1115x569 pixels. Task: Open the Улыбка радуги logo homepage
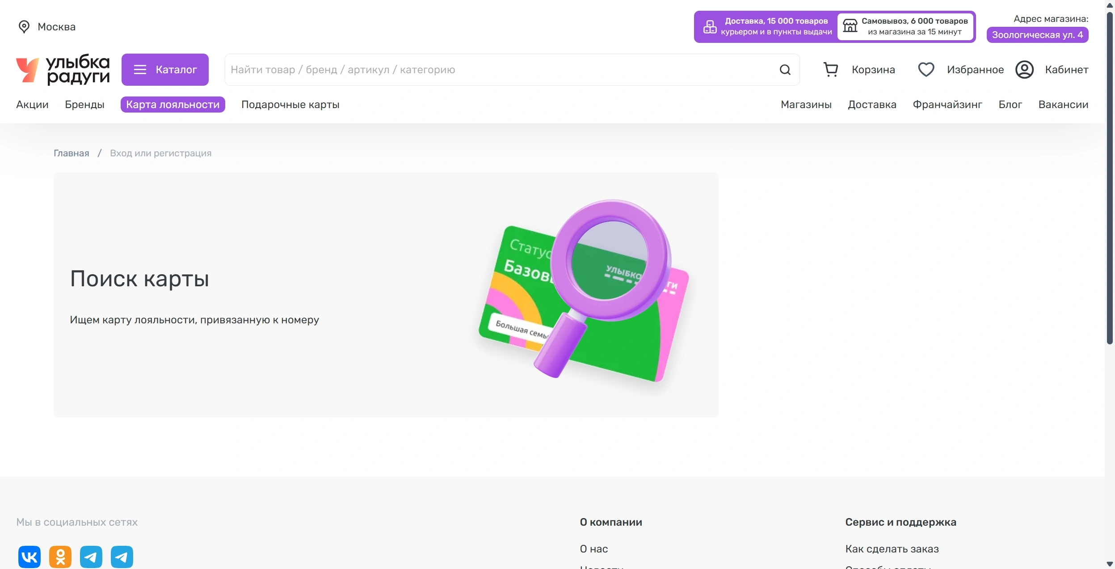[63, 70]
